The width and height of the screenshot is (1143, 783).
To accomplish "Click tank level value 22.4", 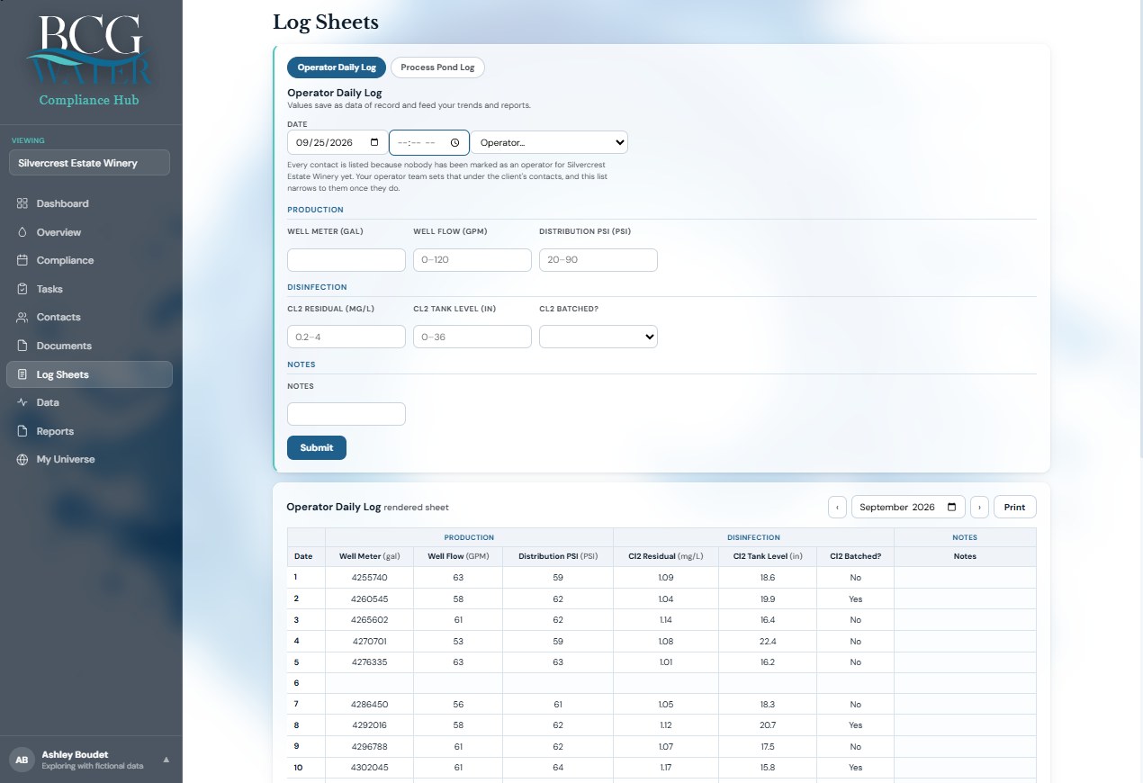I will 768,642.
